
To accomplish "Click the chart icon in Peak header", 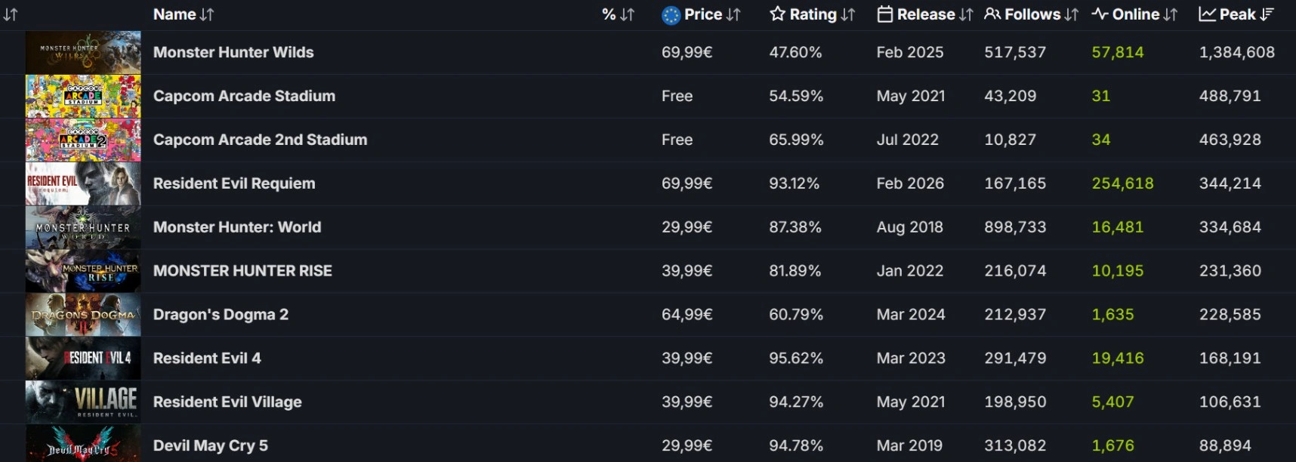I will click(x=1207, y=14).
